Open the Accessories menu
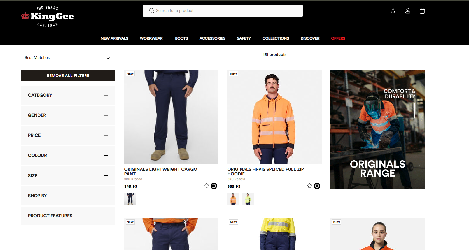 point(212,38)
